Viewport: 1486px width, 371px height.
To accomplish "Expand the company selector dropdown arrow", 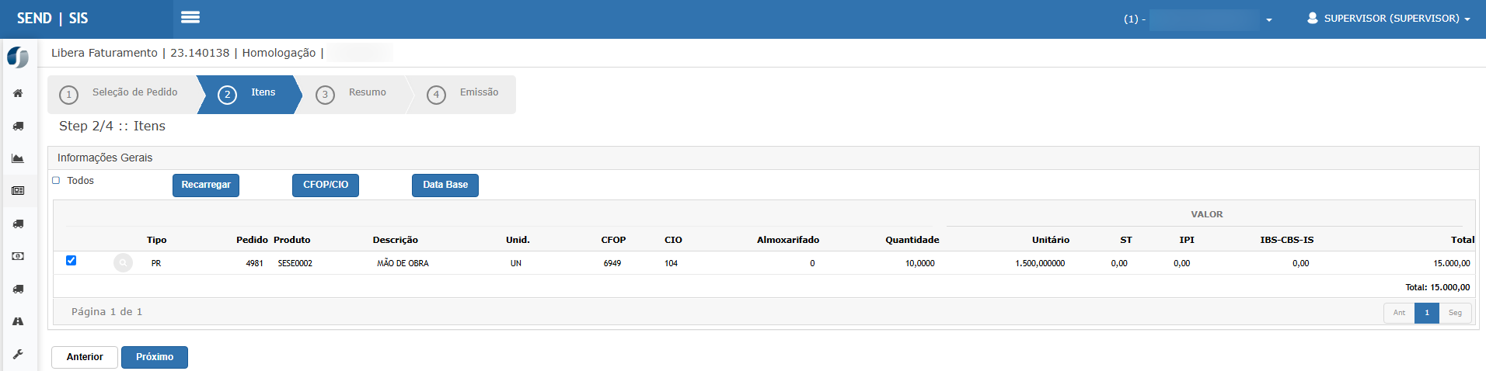I will 1269,20.
